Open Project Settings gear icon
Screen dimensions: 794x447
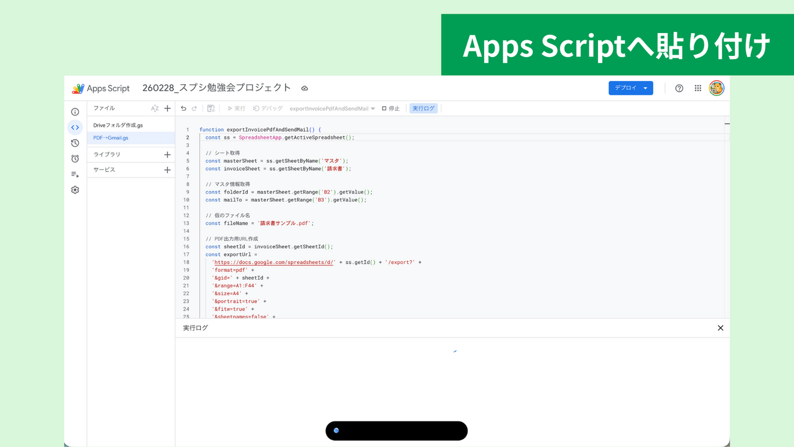click(75, 190)
